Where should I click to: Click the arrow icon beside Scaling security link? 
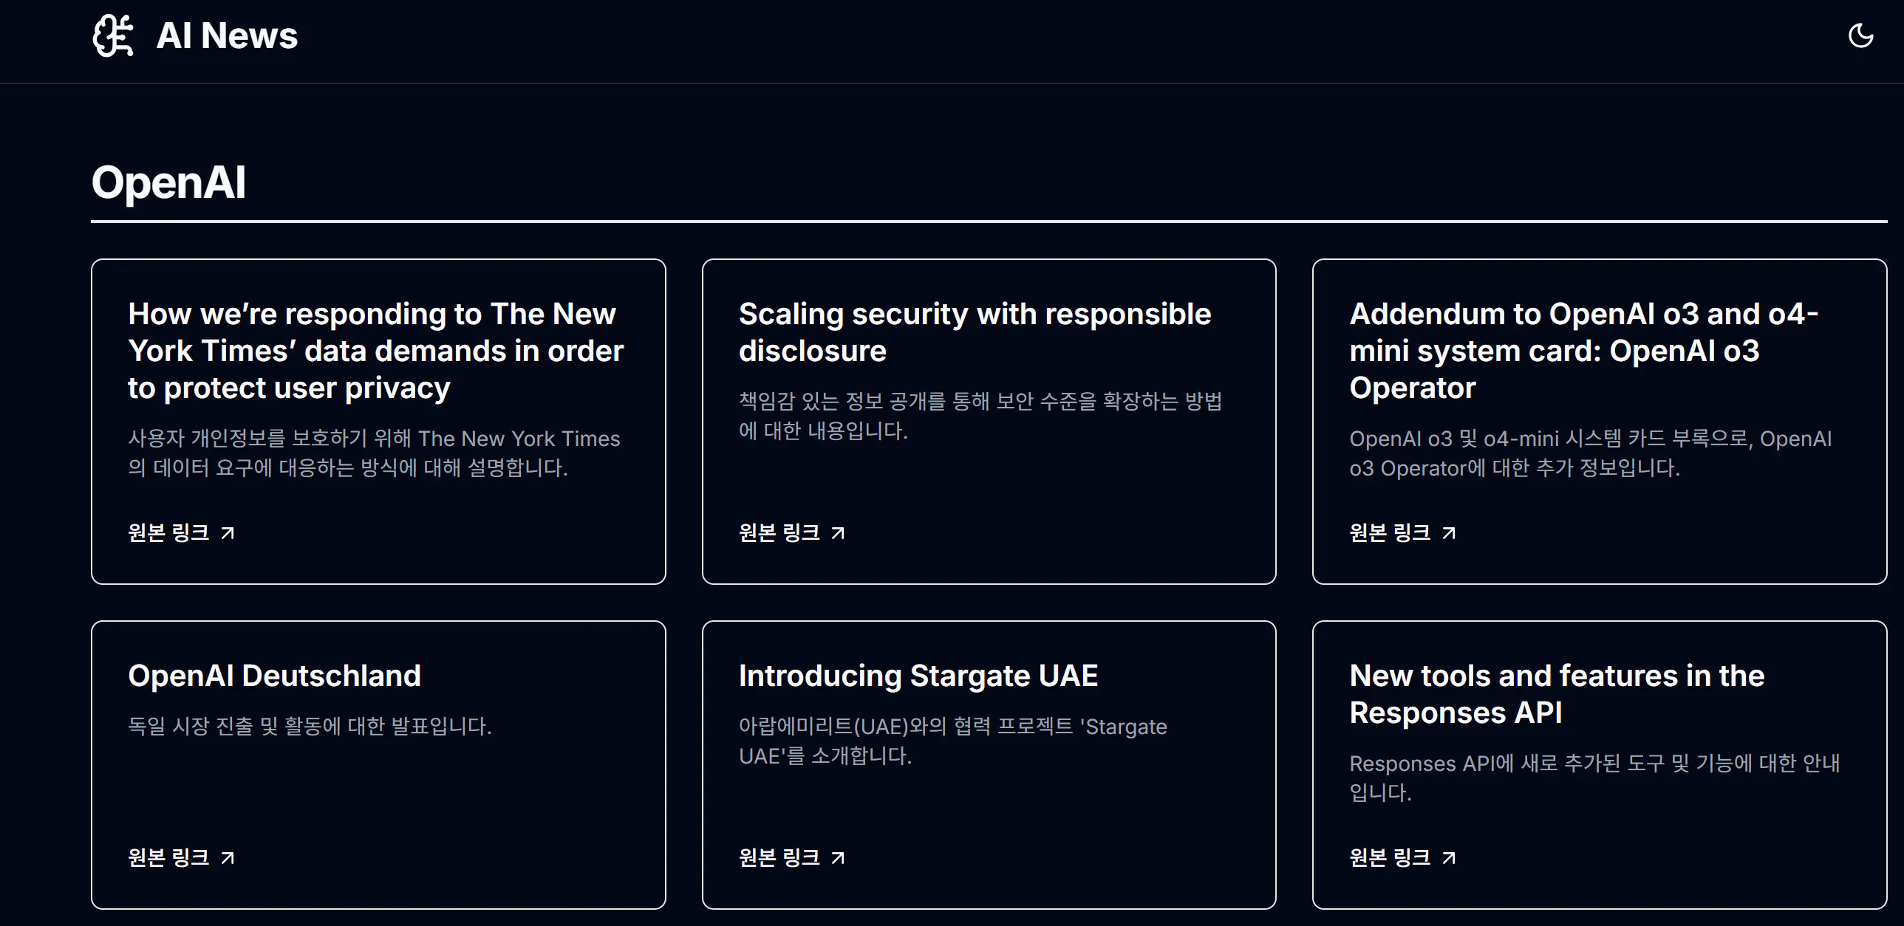837,533
